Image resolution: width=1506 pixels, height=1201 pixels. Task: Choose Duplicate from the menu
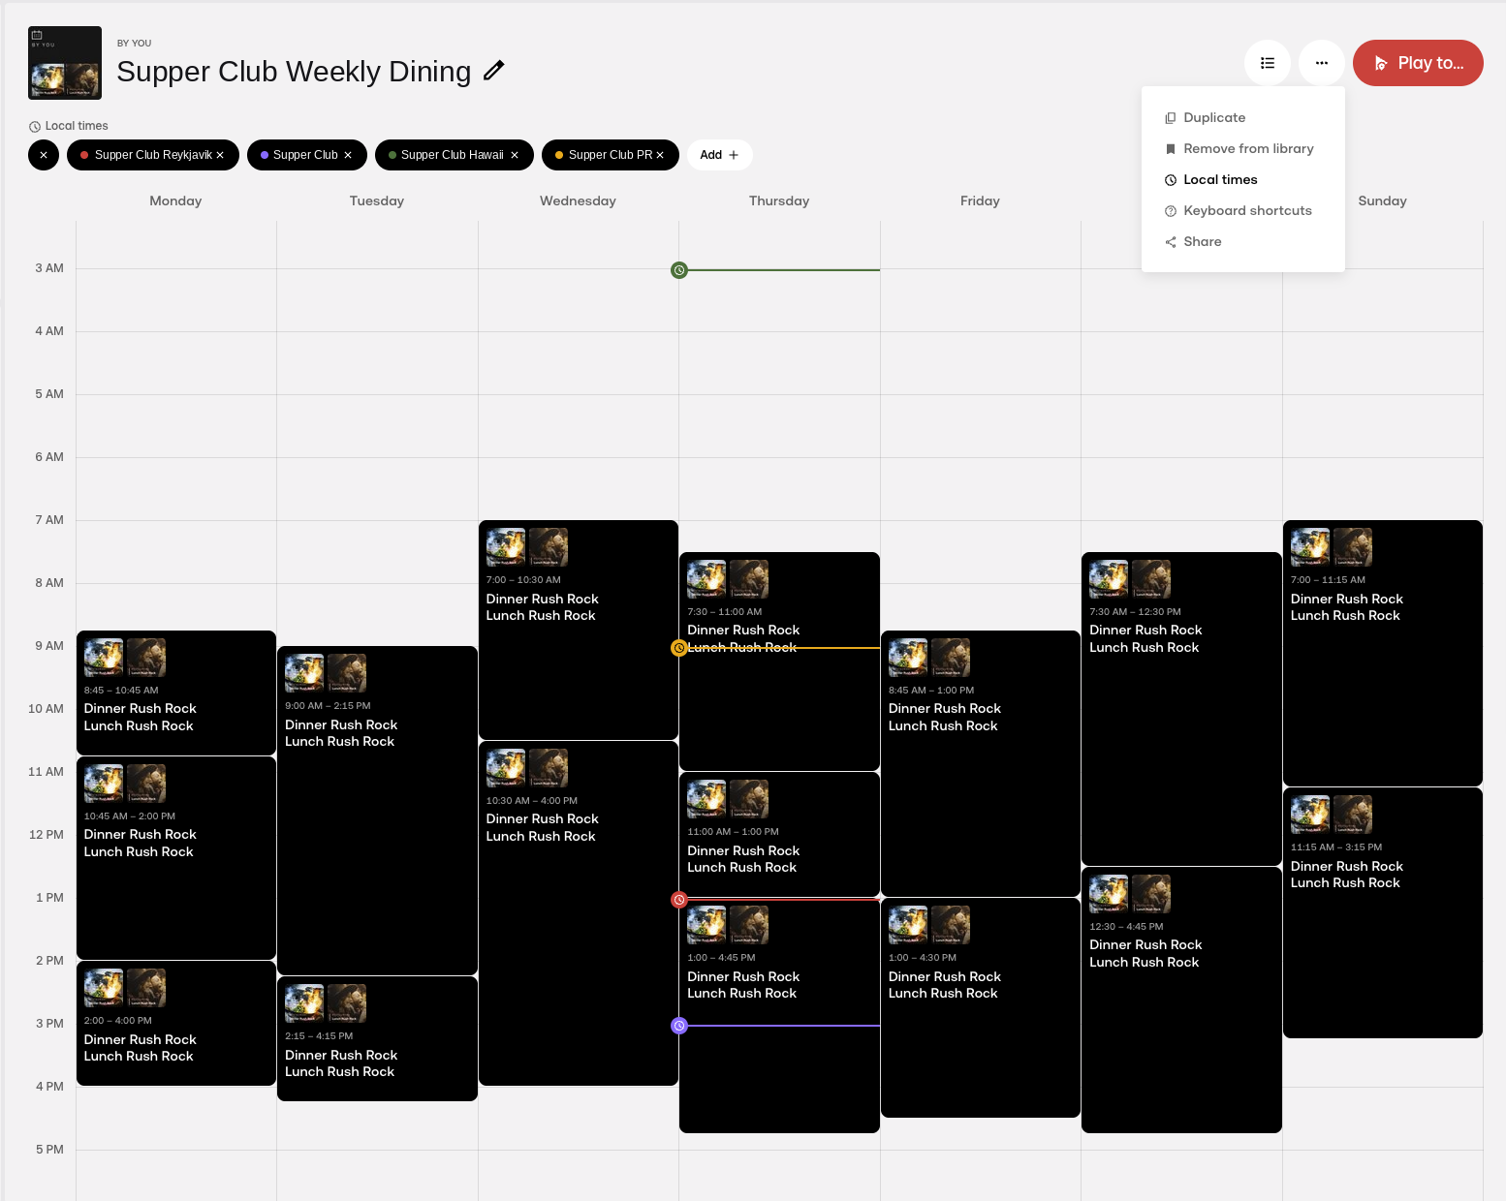point(1243,117)
